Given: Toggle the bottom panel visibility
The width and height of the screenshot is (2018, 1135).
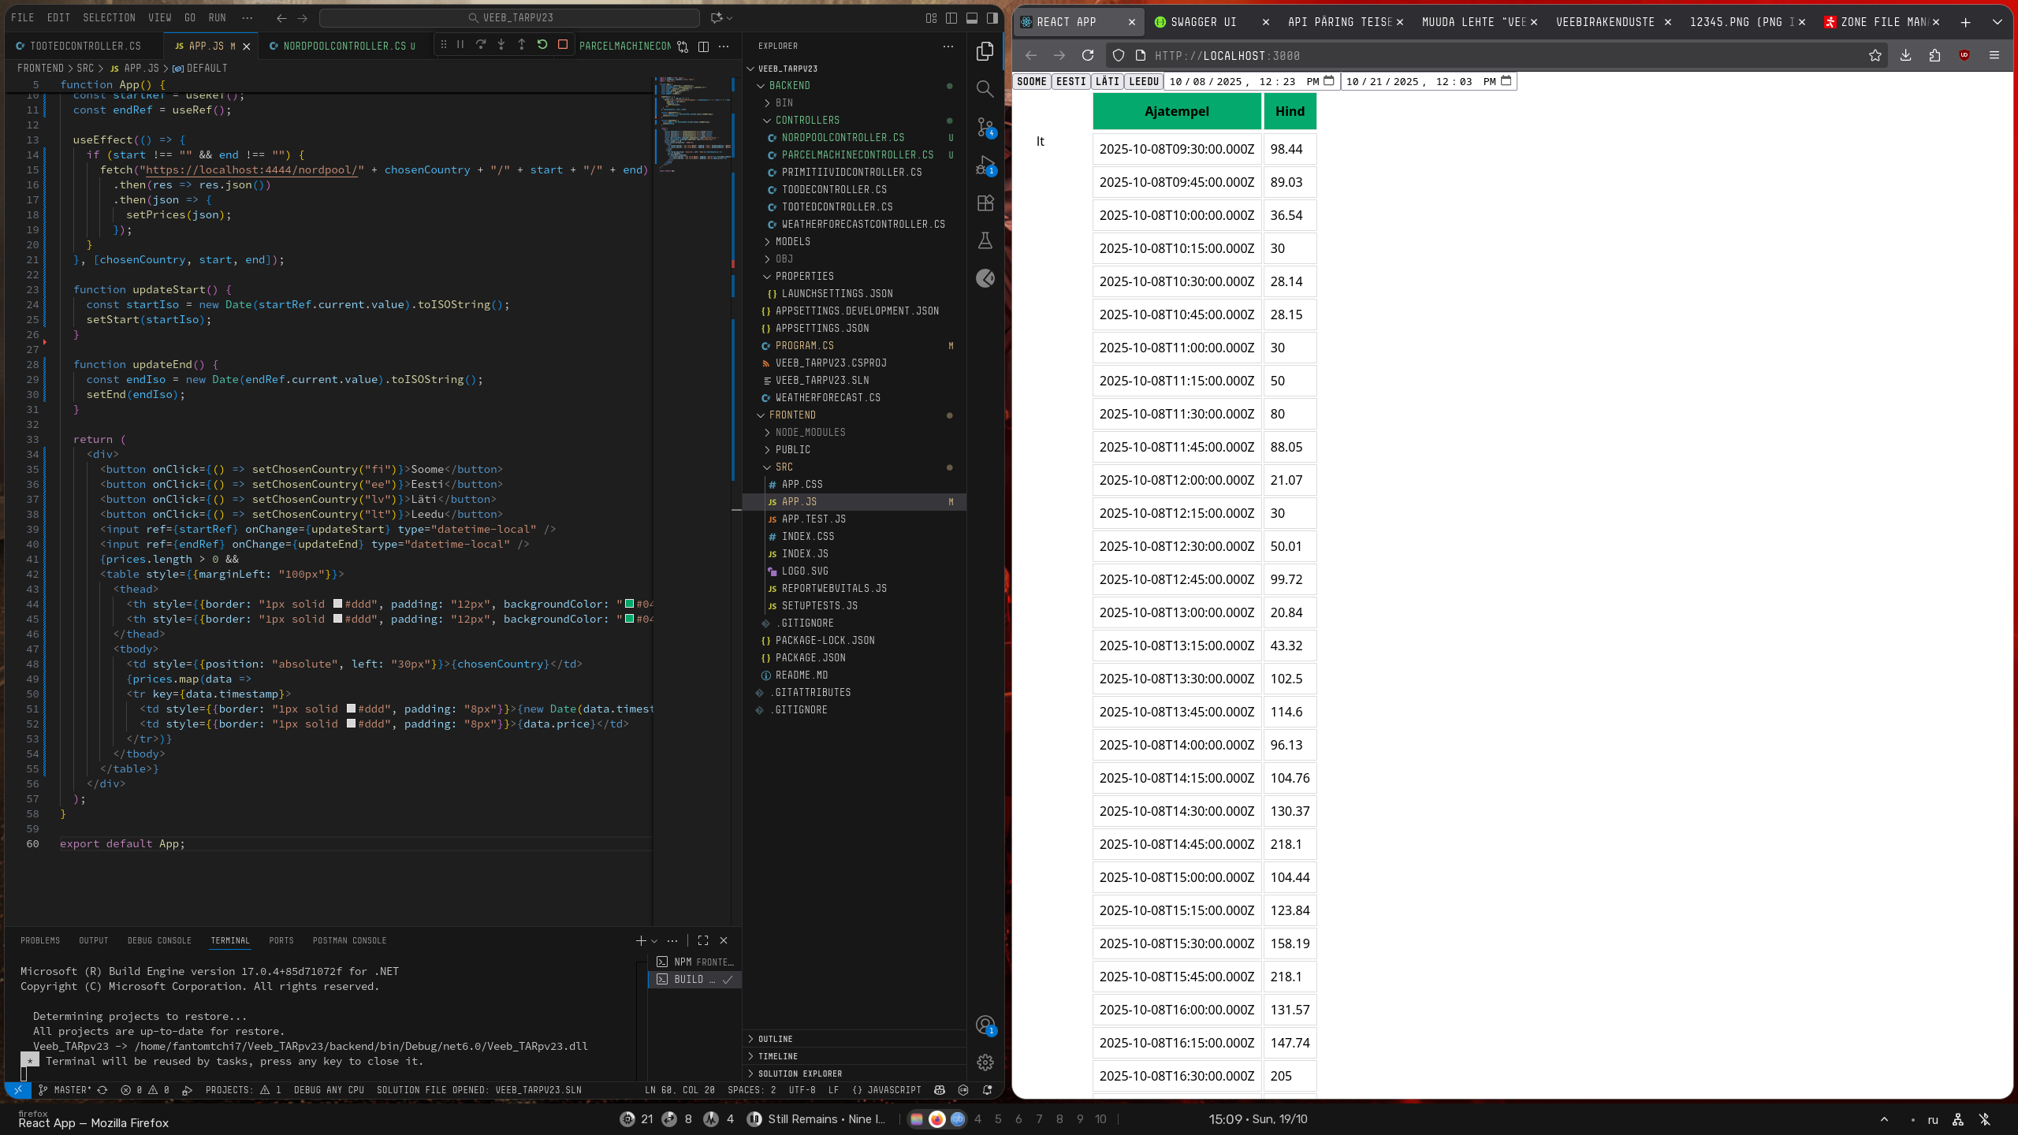Looking at the screenshot, I should tap(972, 18).
